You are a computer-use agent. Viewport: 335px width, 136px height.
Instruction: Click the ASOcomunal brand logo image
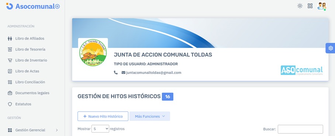302,70
